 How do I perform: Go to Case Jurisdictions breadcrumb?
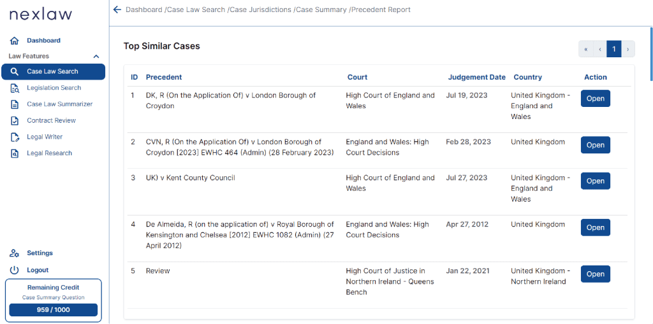point(261,10)
